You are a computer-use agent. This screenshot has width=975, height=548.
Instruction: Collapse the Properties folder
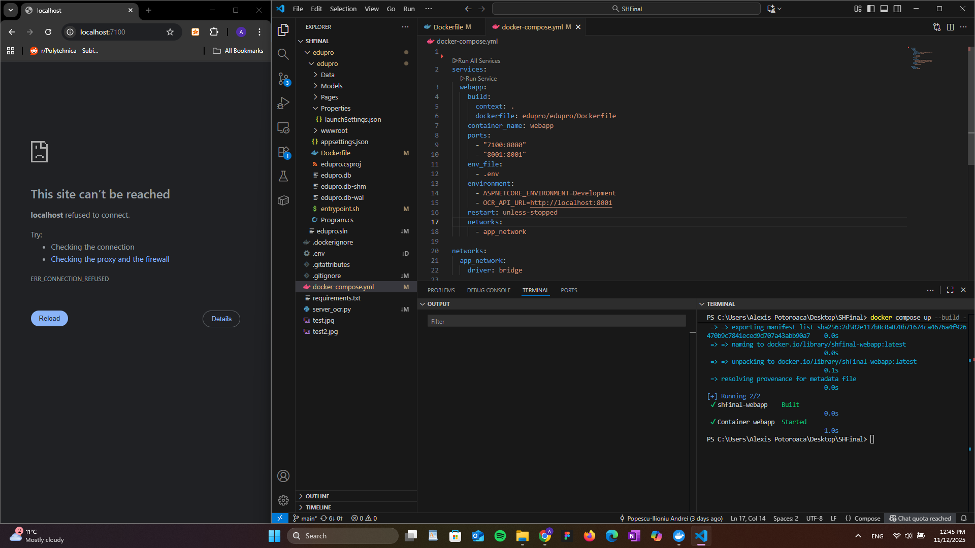335,108
